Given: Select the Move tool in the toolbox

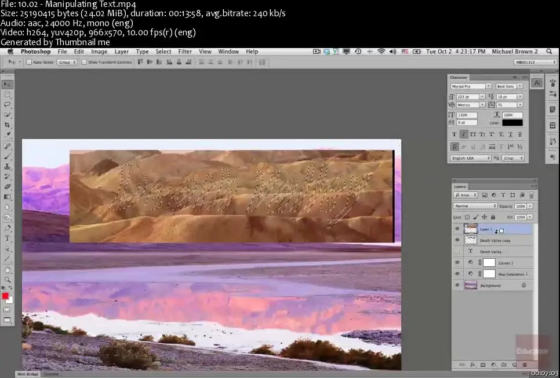Looking at the screenshot, I should [x=7, y=84].
